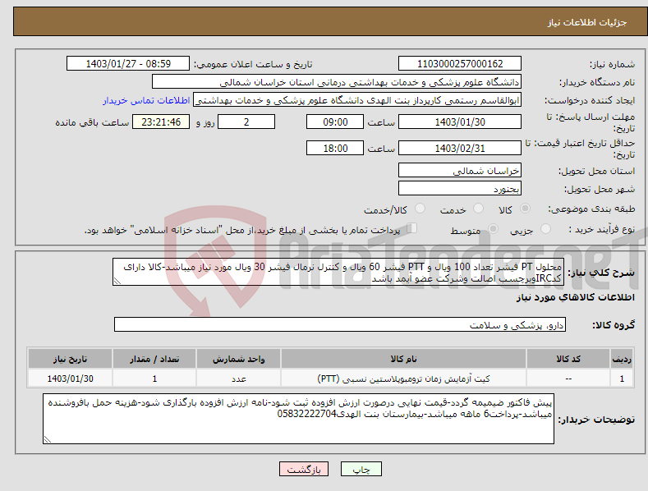
Task: Click the remaining time field 23:21:46
Action: click(x=161, y=122)
